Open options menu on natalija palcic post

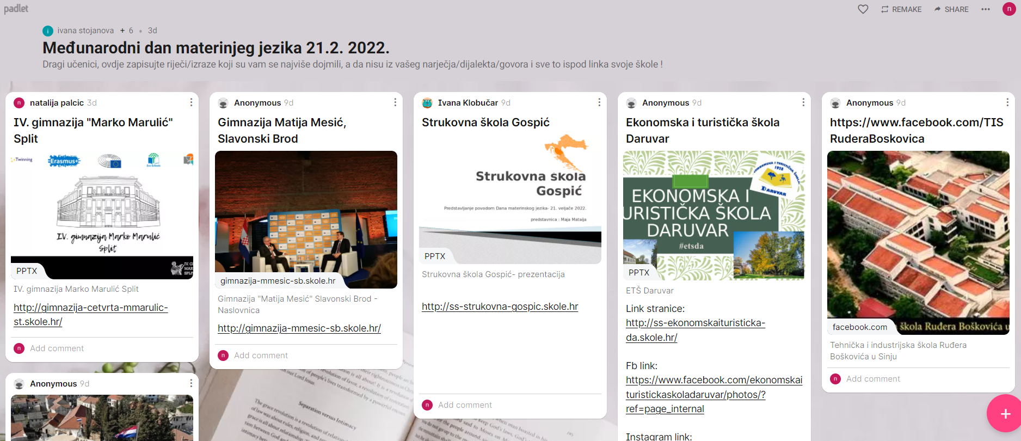click(191, 102)
